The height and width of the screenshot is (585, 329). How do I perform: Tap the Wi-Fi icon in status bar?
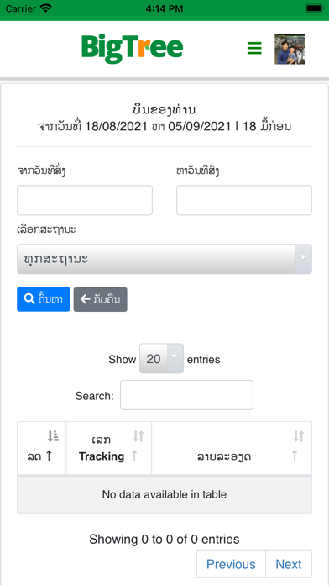[x=46, y=8]
